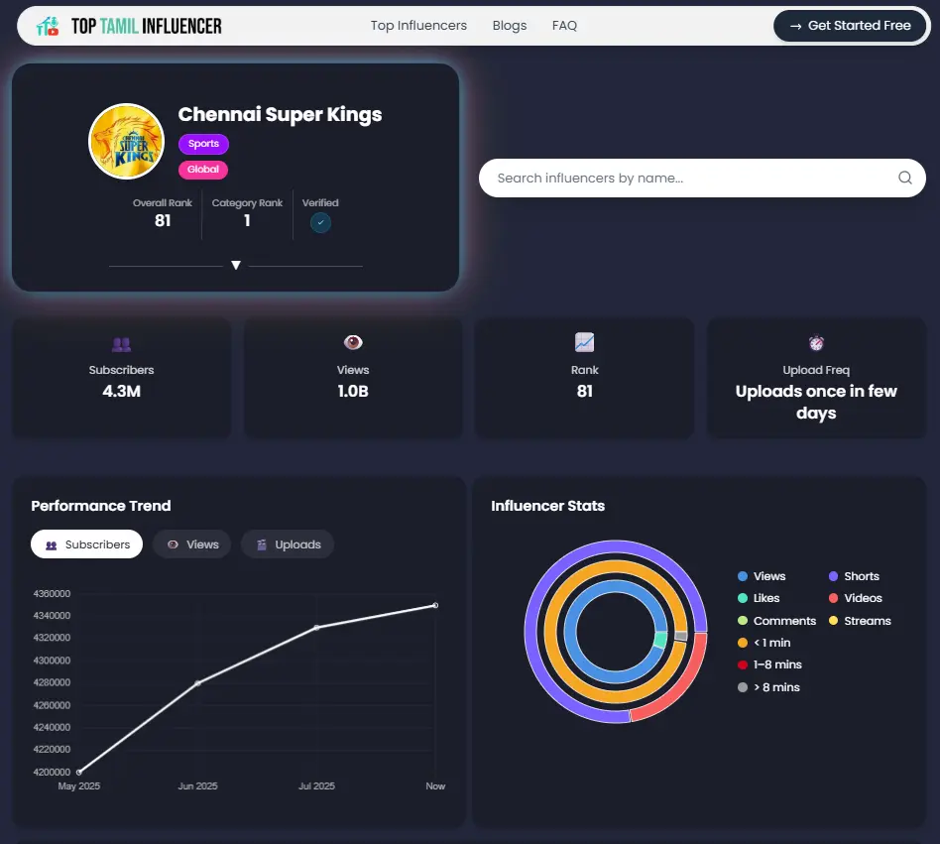Click the Upload Freq icon
Image resolution: width=940 pixels, height=844 pixels.
tap(815, 342)
